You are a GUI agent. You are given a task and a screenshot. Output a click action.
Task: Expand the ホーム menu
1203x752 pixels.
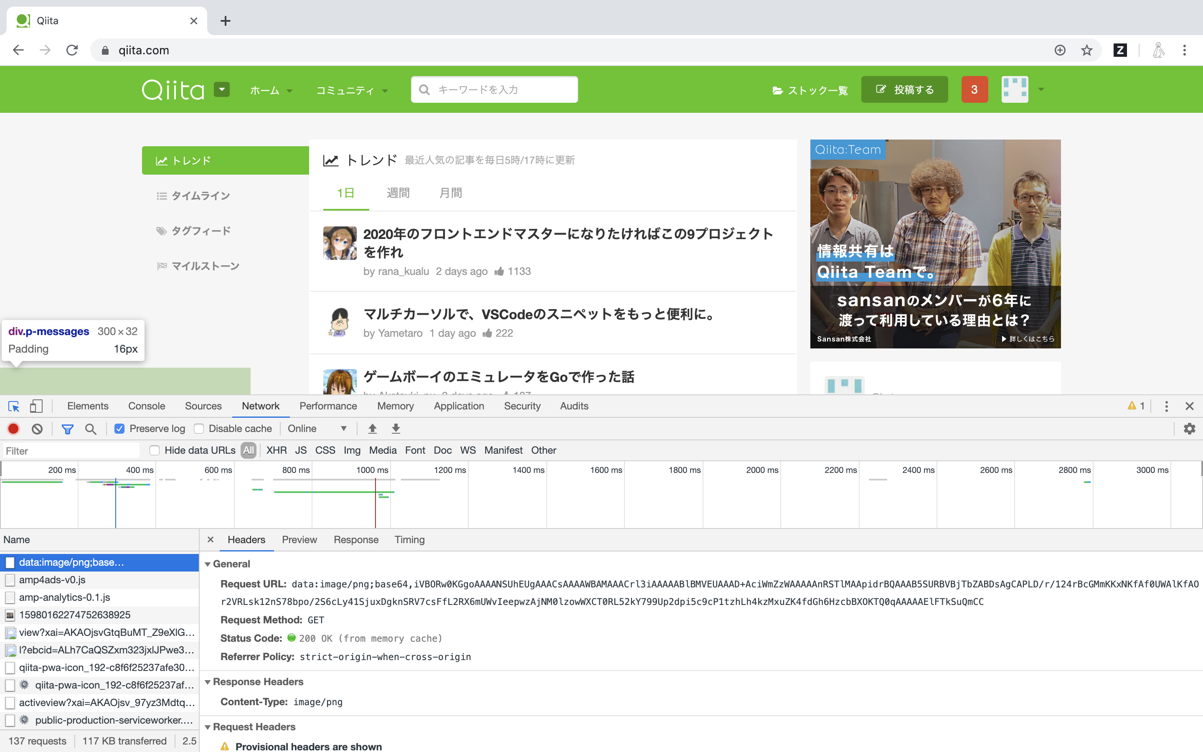coord(271,91)
